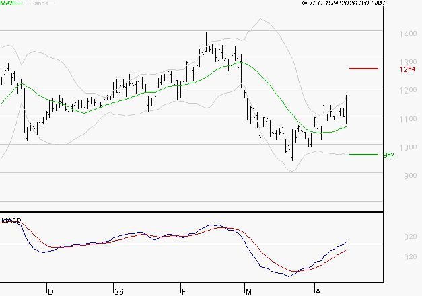Click the green support line at 962
422x296 pixels.
tap(363, 155)
